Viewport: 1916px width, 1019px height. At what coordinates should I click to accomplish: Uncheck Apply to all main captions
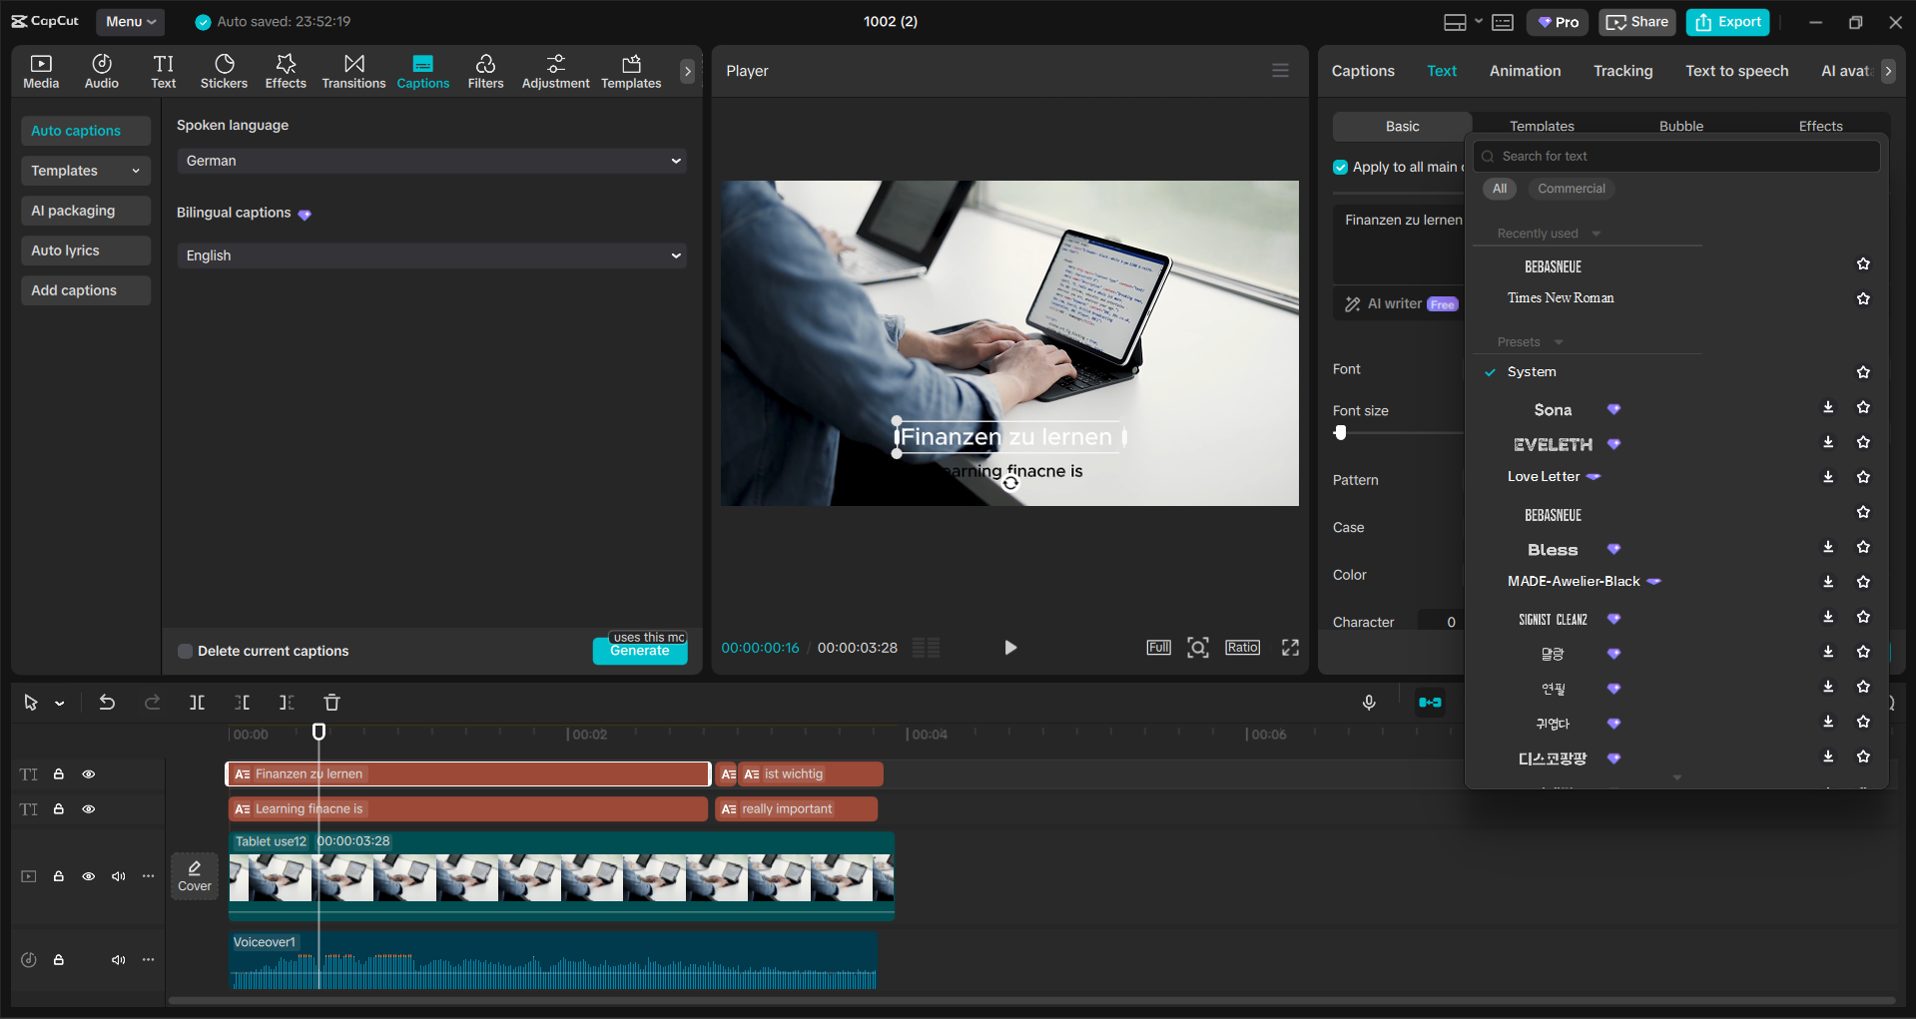coord(1341,168)
